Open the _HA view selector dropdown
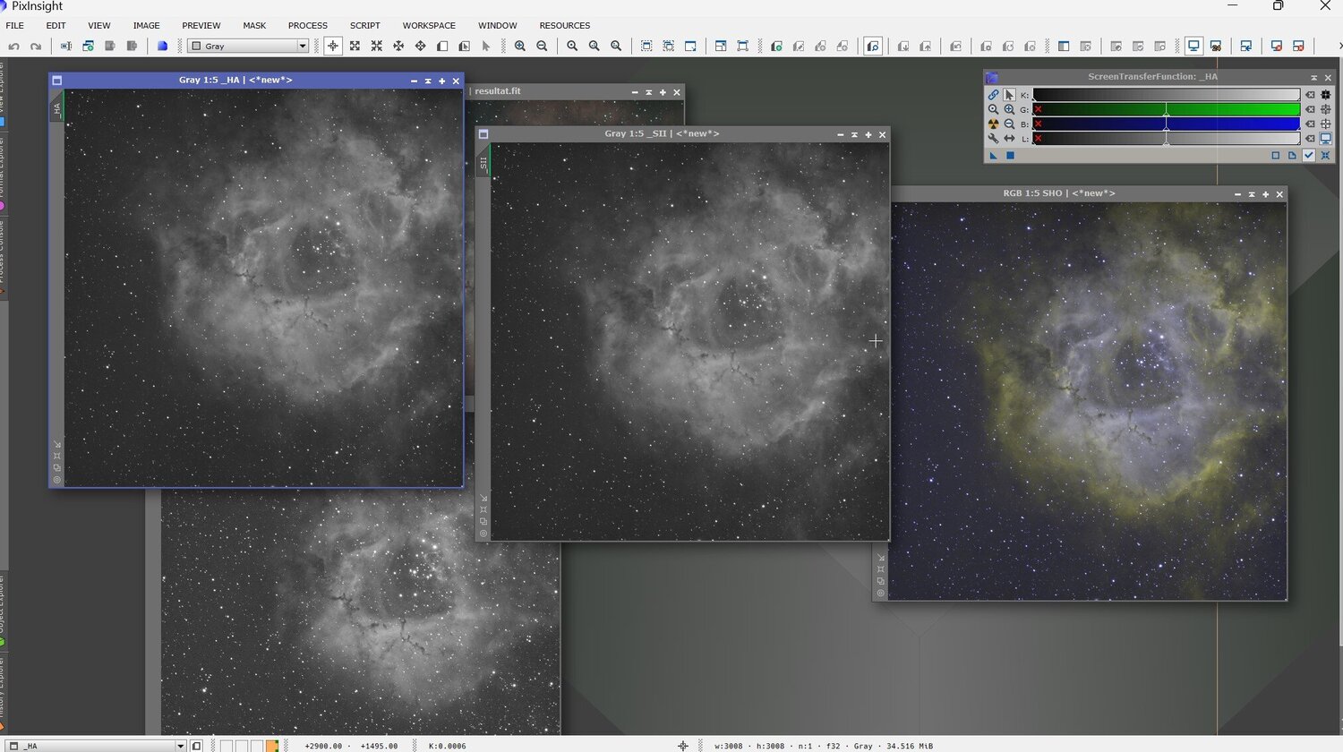This screenshot has height=752, width=1343. click(x=180, y=746)
